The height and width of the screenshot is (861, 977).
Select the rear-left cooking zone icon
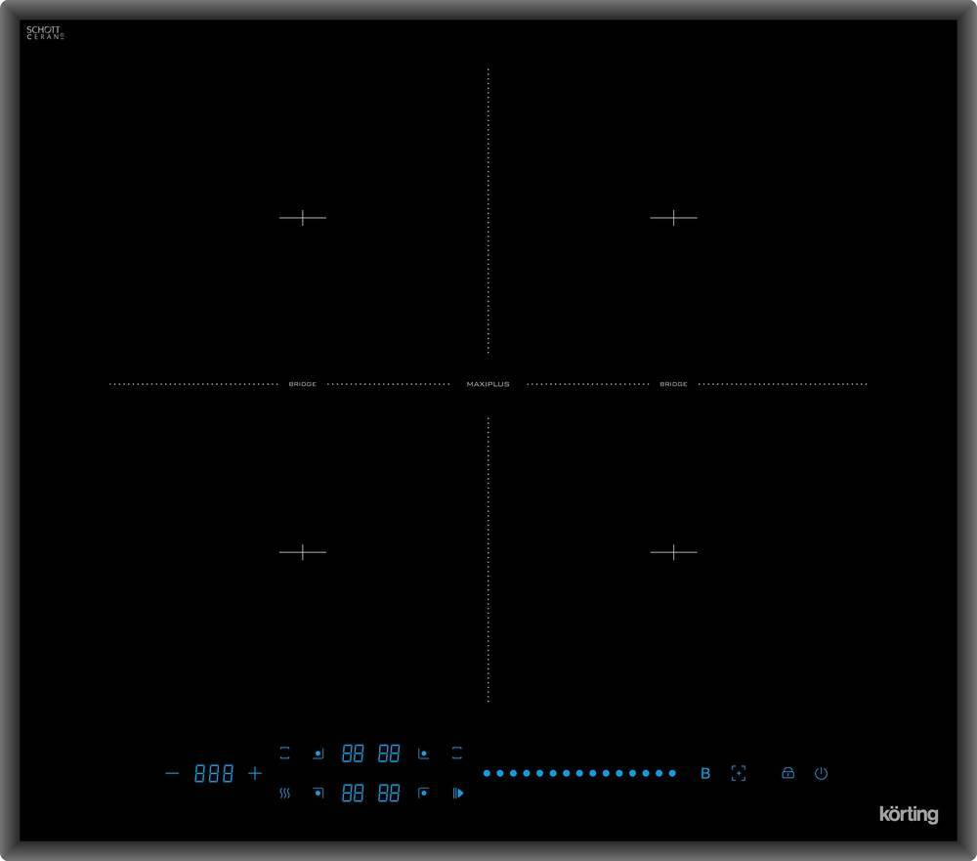[x=318, y=753]
